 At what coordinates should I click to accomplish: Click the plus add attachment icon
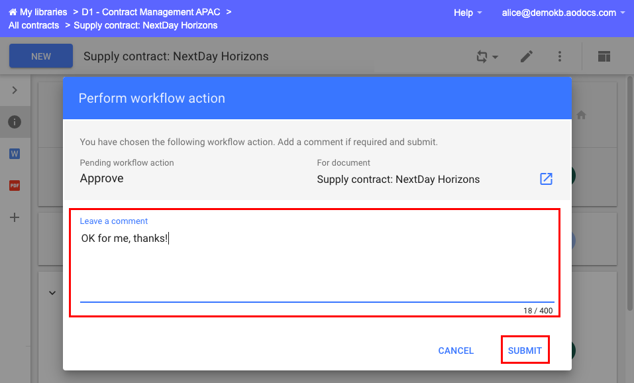(x=15, y=217)
